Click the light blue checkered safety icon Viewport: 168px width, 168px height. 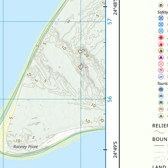(161, 31)
